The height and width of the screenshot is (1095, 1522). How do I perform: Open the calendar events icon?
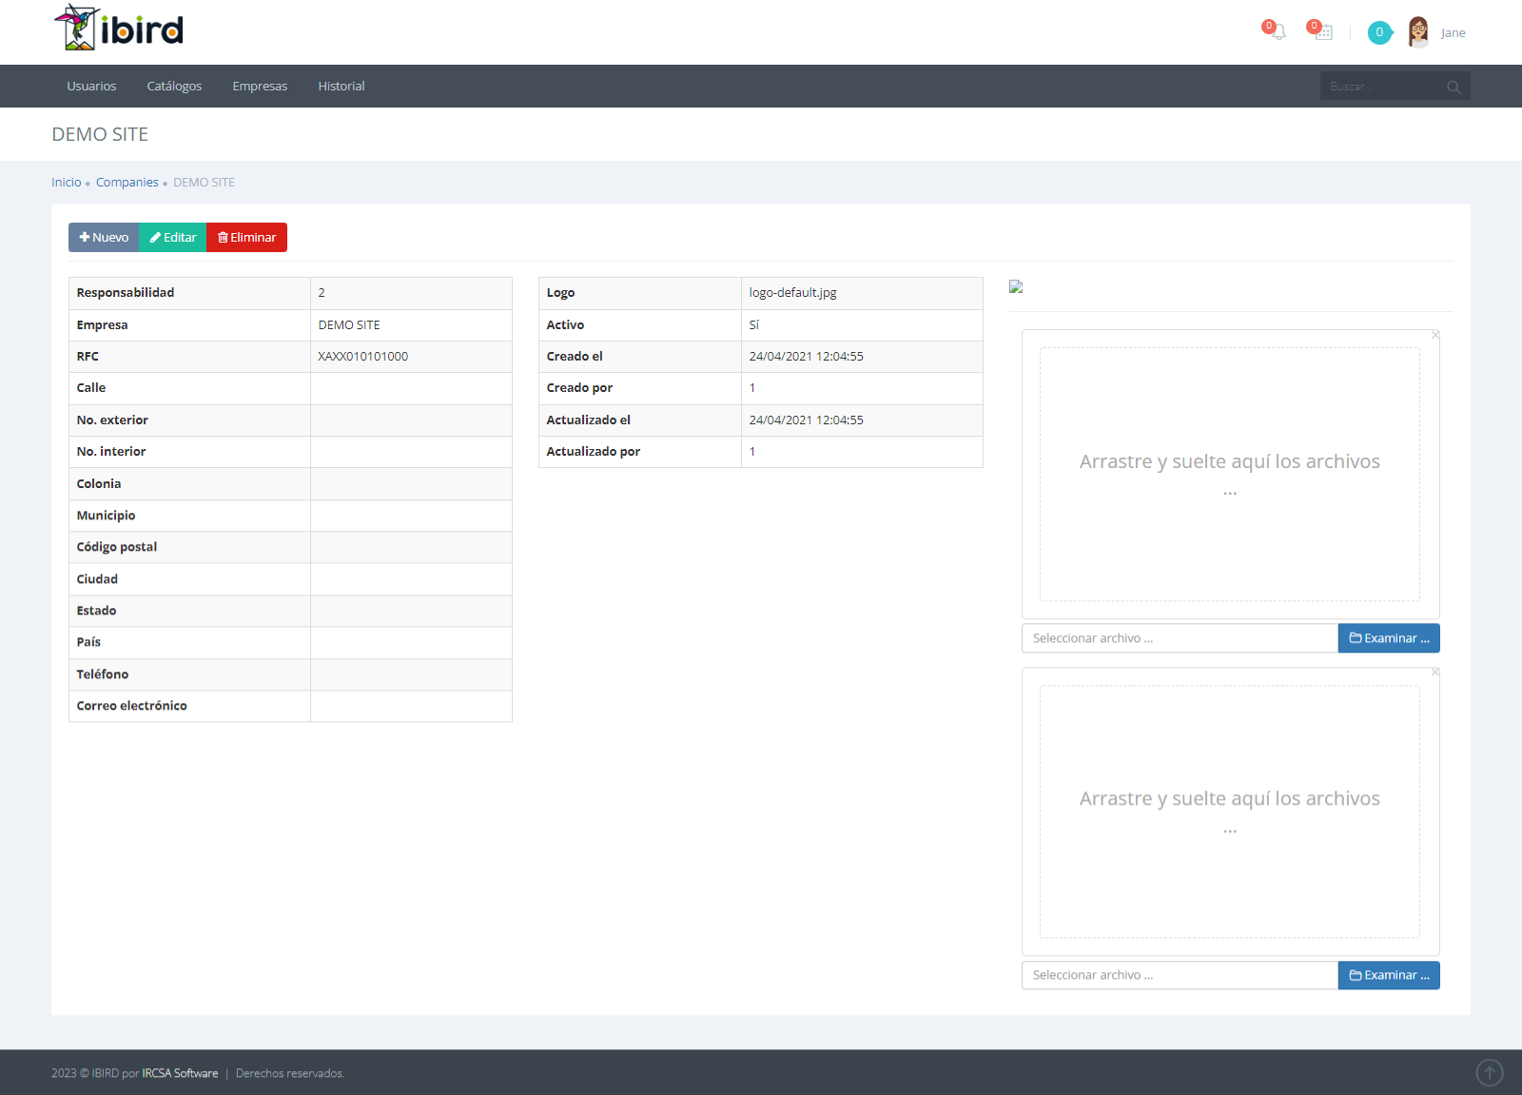1322,32
